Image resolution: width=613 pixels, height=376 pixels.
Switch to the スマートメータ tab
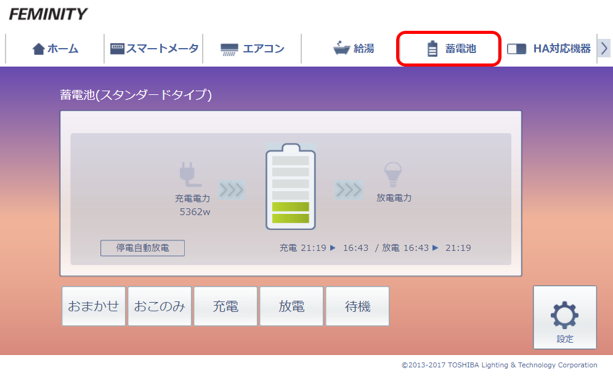(x=154, y=49)
